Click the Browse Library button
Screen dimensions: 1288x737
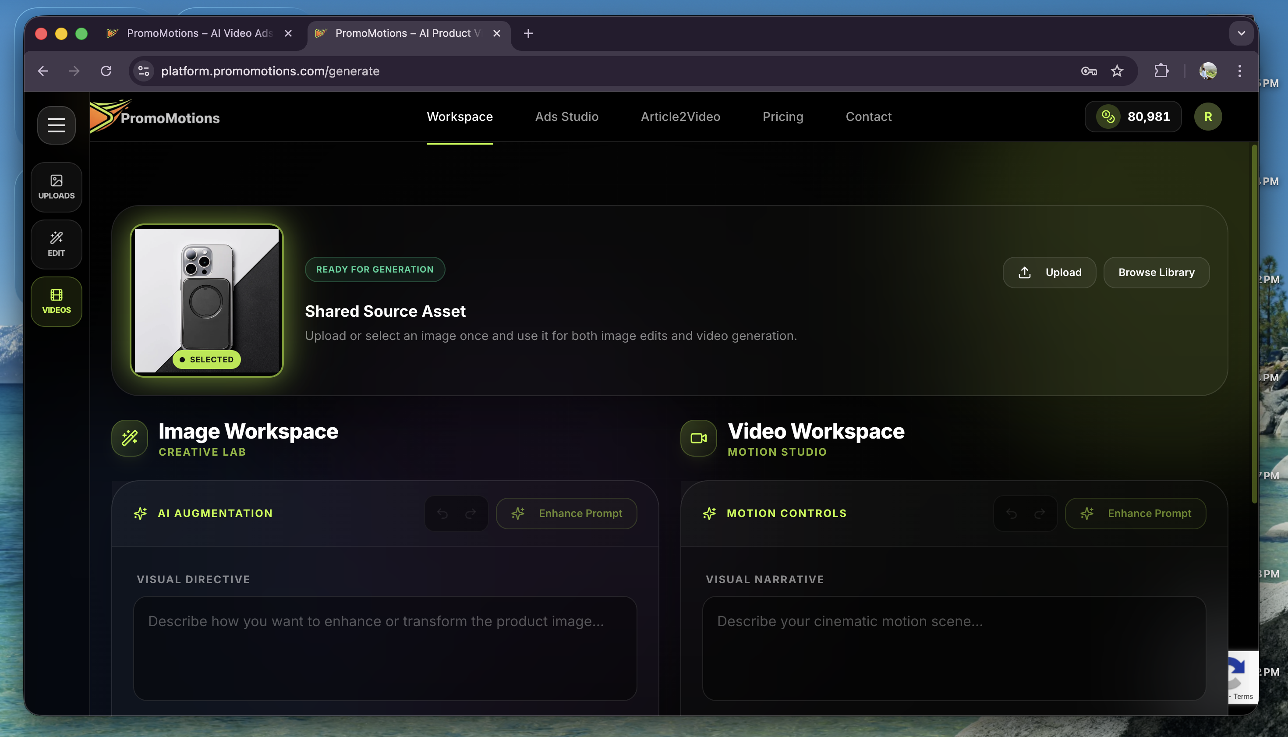coord(1156,273)
